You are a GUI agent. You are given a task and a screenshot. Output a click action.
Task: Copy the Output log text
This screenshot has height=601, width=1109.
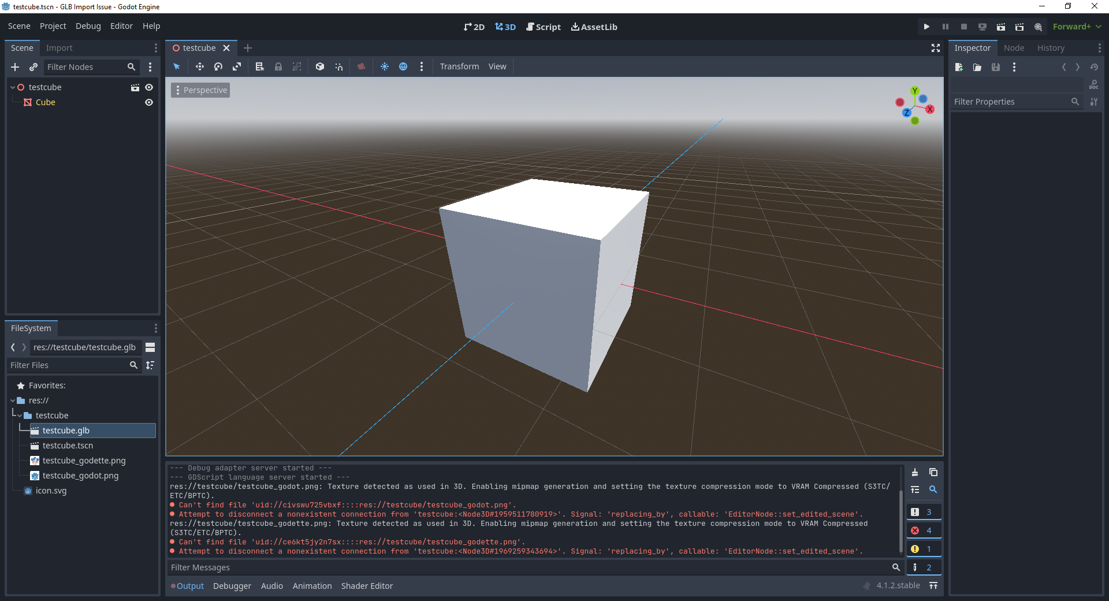(x=933, y=472)
